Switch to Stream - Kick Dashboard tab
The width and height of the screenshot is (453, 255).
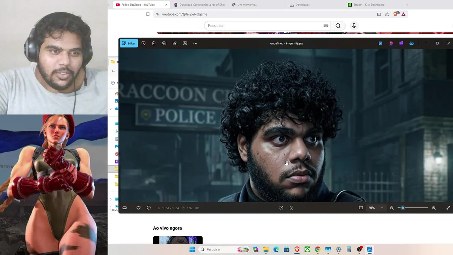click(x=369, y=5)
